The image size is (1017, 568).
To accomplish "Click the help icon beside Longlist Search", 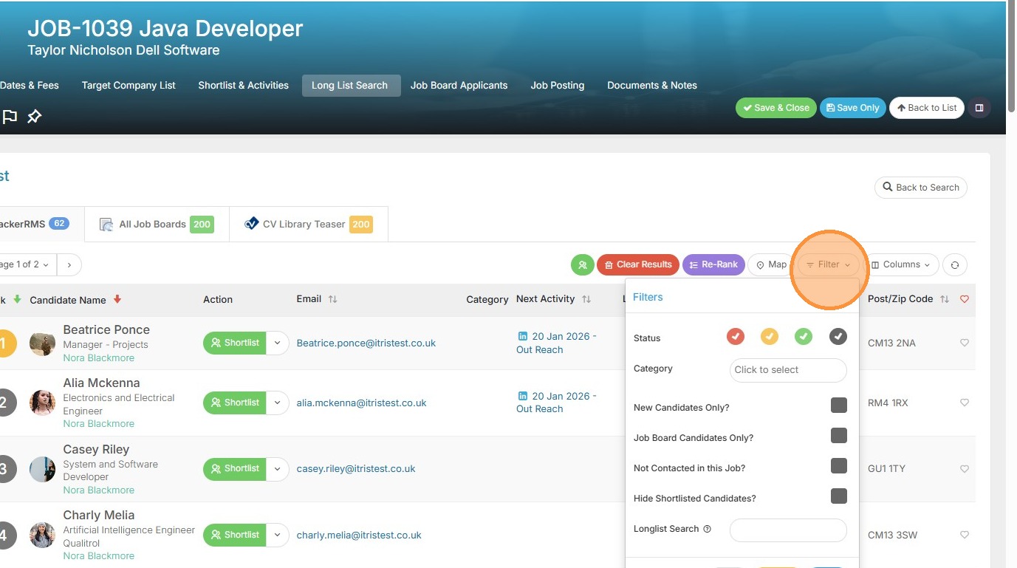I will 707,529.
